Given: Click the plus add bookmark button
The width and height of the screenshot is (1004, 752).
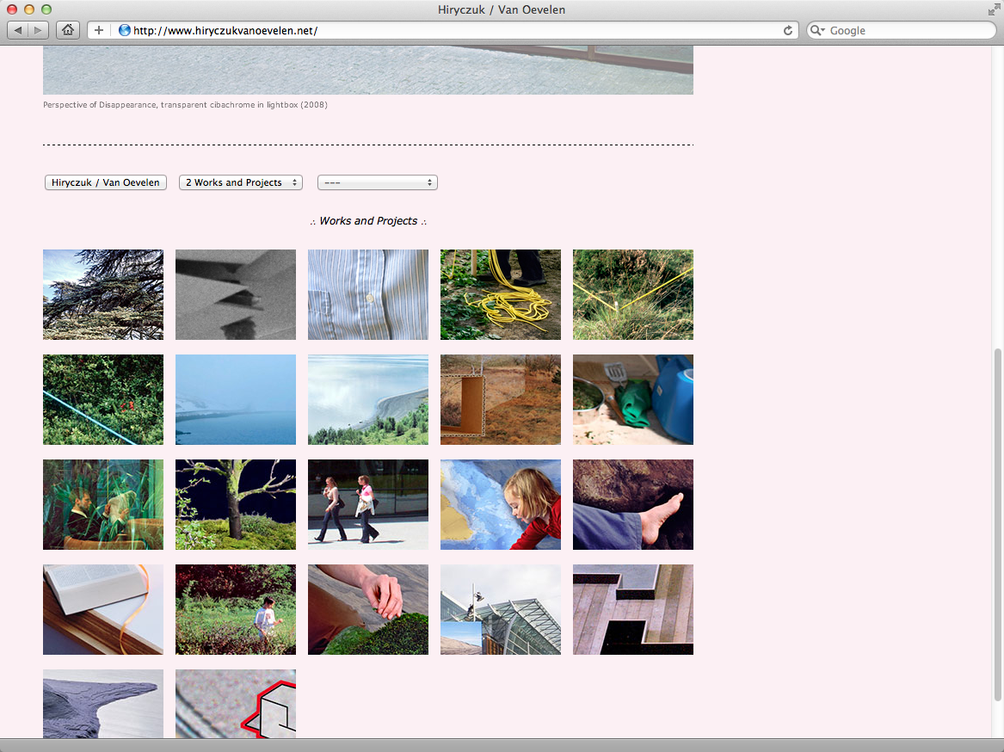Looking at the screenshot, I should (x=99, y=30).
